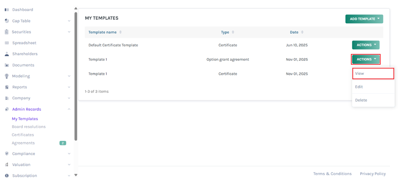Click the Modeling lightbulb icon
The height and width of the screenshot is (181, 398).
click(x=7, y=76)
